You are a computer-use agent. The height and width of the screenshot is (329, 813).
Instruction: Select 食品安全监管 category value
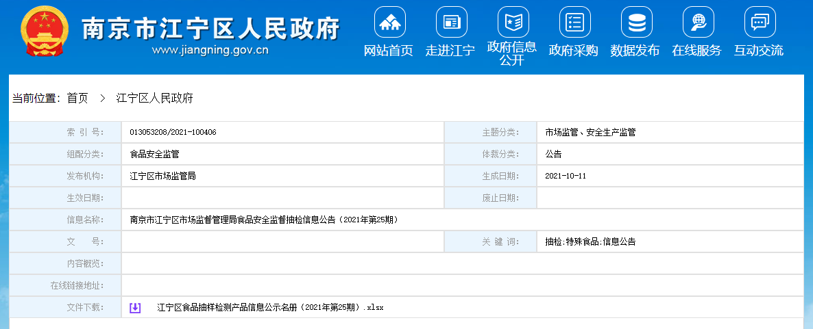[x=154, y=154]
